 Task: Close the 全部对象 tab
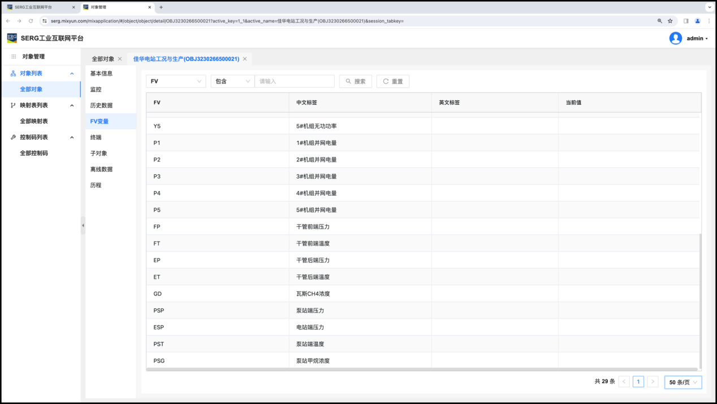click(120, 59)
